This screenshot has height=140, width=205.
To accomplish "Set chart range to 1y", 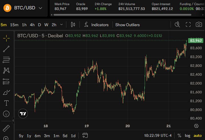I will [29, 136].
